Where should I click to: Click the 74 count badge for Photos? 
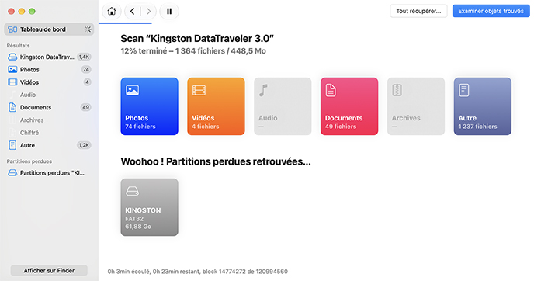click(x=86, y=70)
